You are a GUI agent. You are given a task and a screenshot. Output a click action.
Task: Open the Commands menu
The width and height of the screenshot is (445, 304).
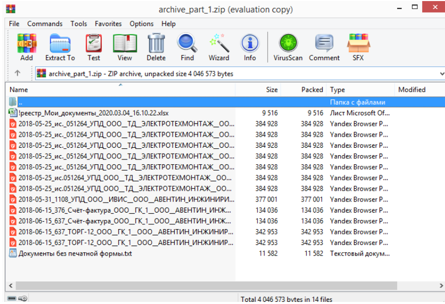coord(45,24)
